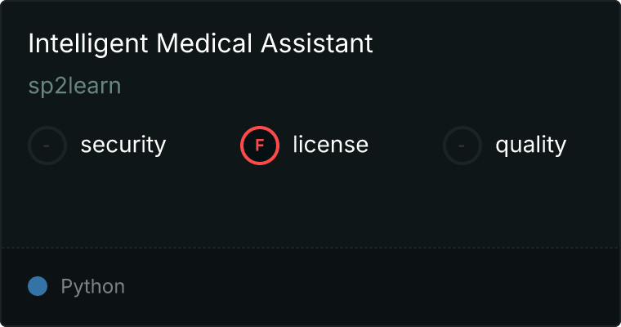Viewport: 621px width, 327px height.
Task: Click the empty footer space right of Python
Action: tap(368, 287)
